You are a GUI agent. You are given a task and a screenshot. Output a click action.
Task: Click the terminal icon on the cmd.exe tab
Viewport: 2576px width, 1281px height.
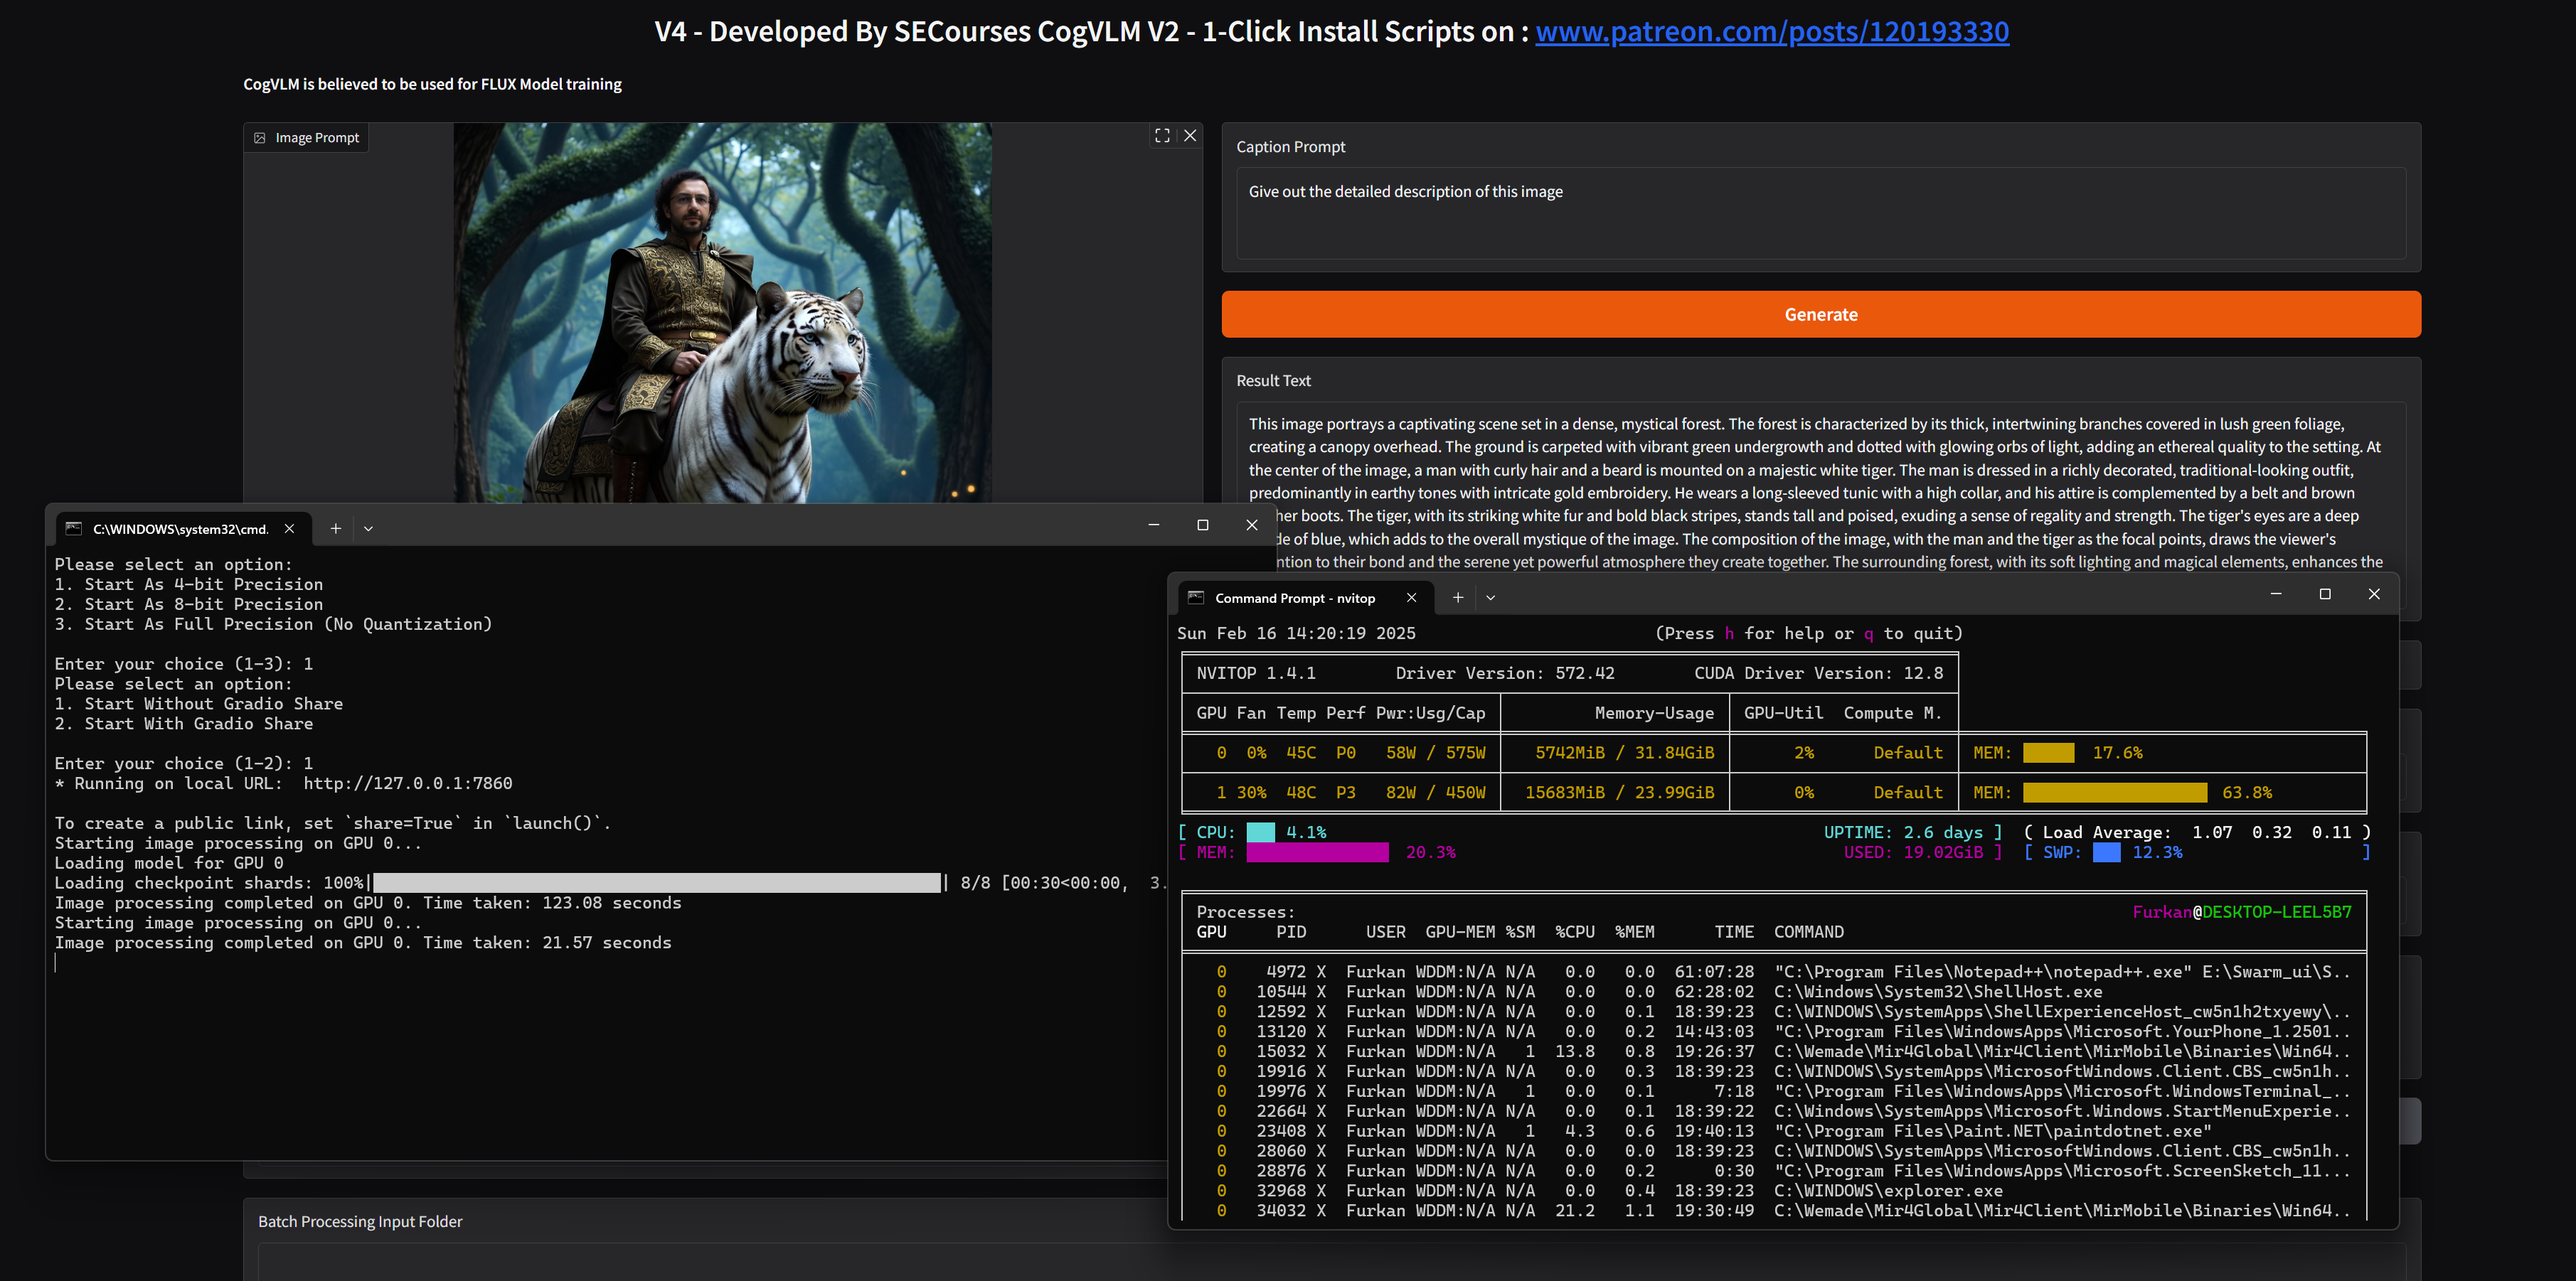[73, 529]
